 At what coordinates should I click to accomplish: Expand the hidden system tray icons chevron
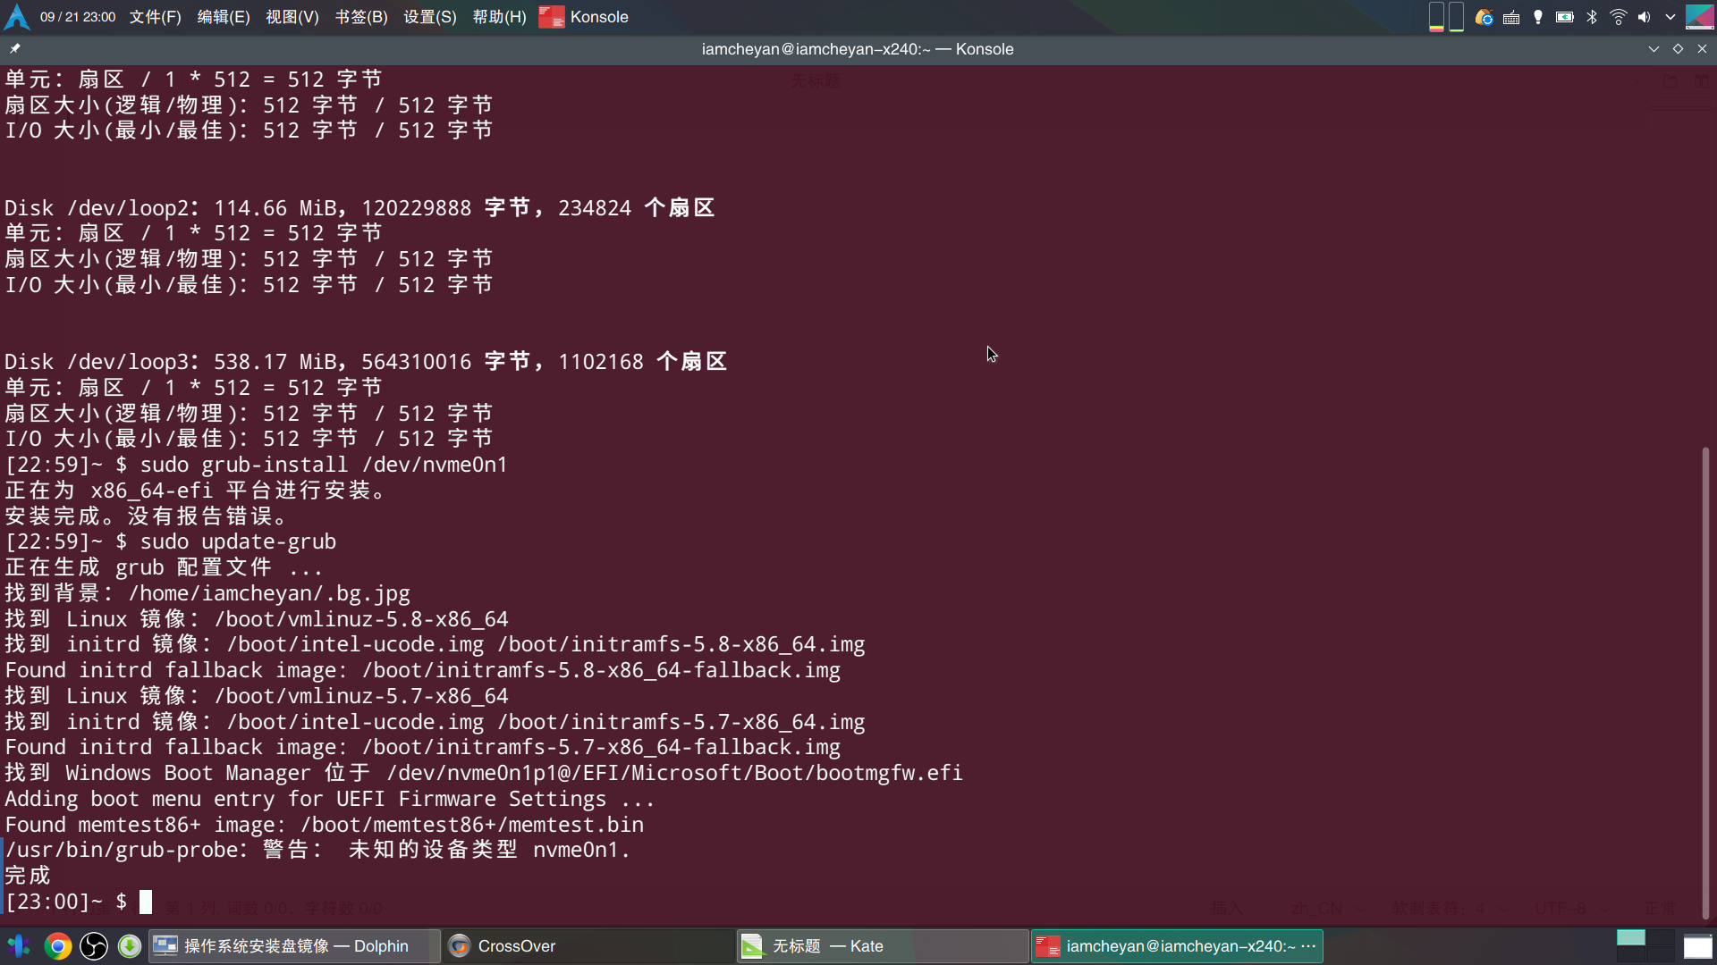1670,17
